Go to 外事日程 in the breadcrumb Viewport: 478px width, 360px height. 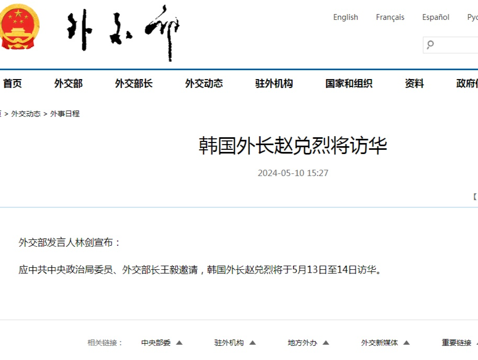[65, 114]
